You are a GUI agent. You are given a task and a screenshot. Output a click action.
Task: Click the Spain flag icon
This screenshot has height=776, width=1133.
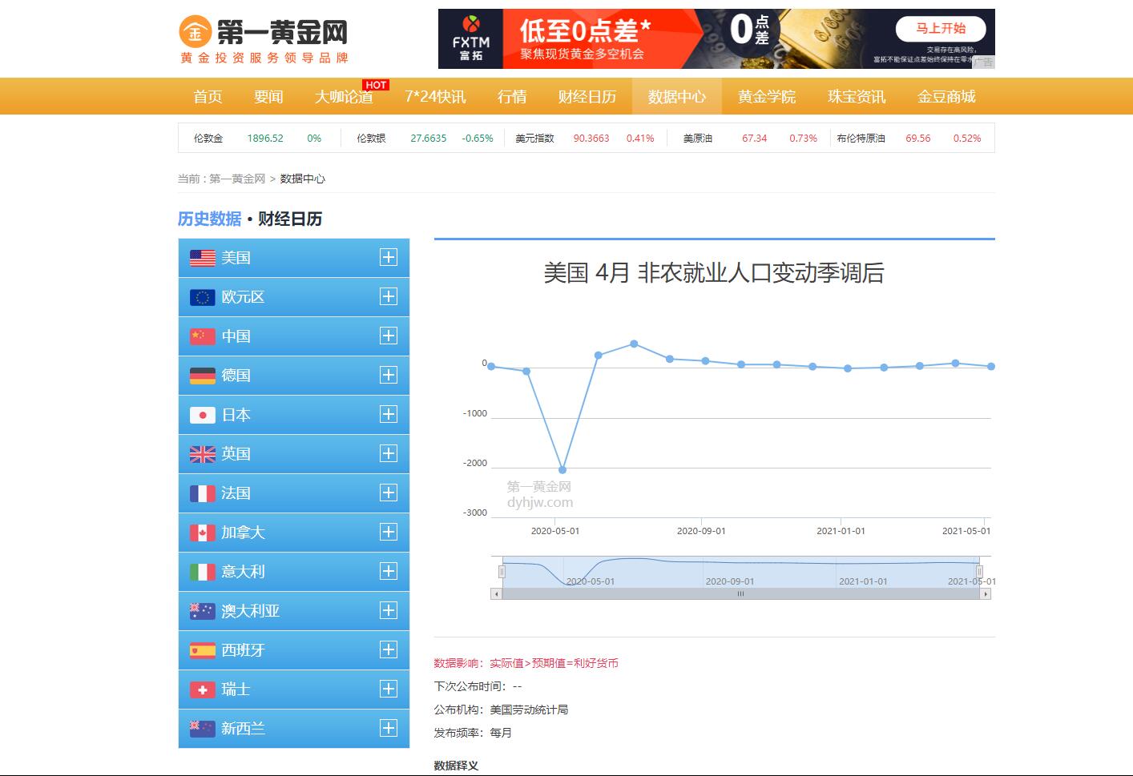[x=202, y=650]
